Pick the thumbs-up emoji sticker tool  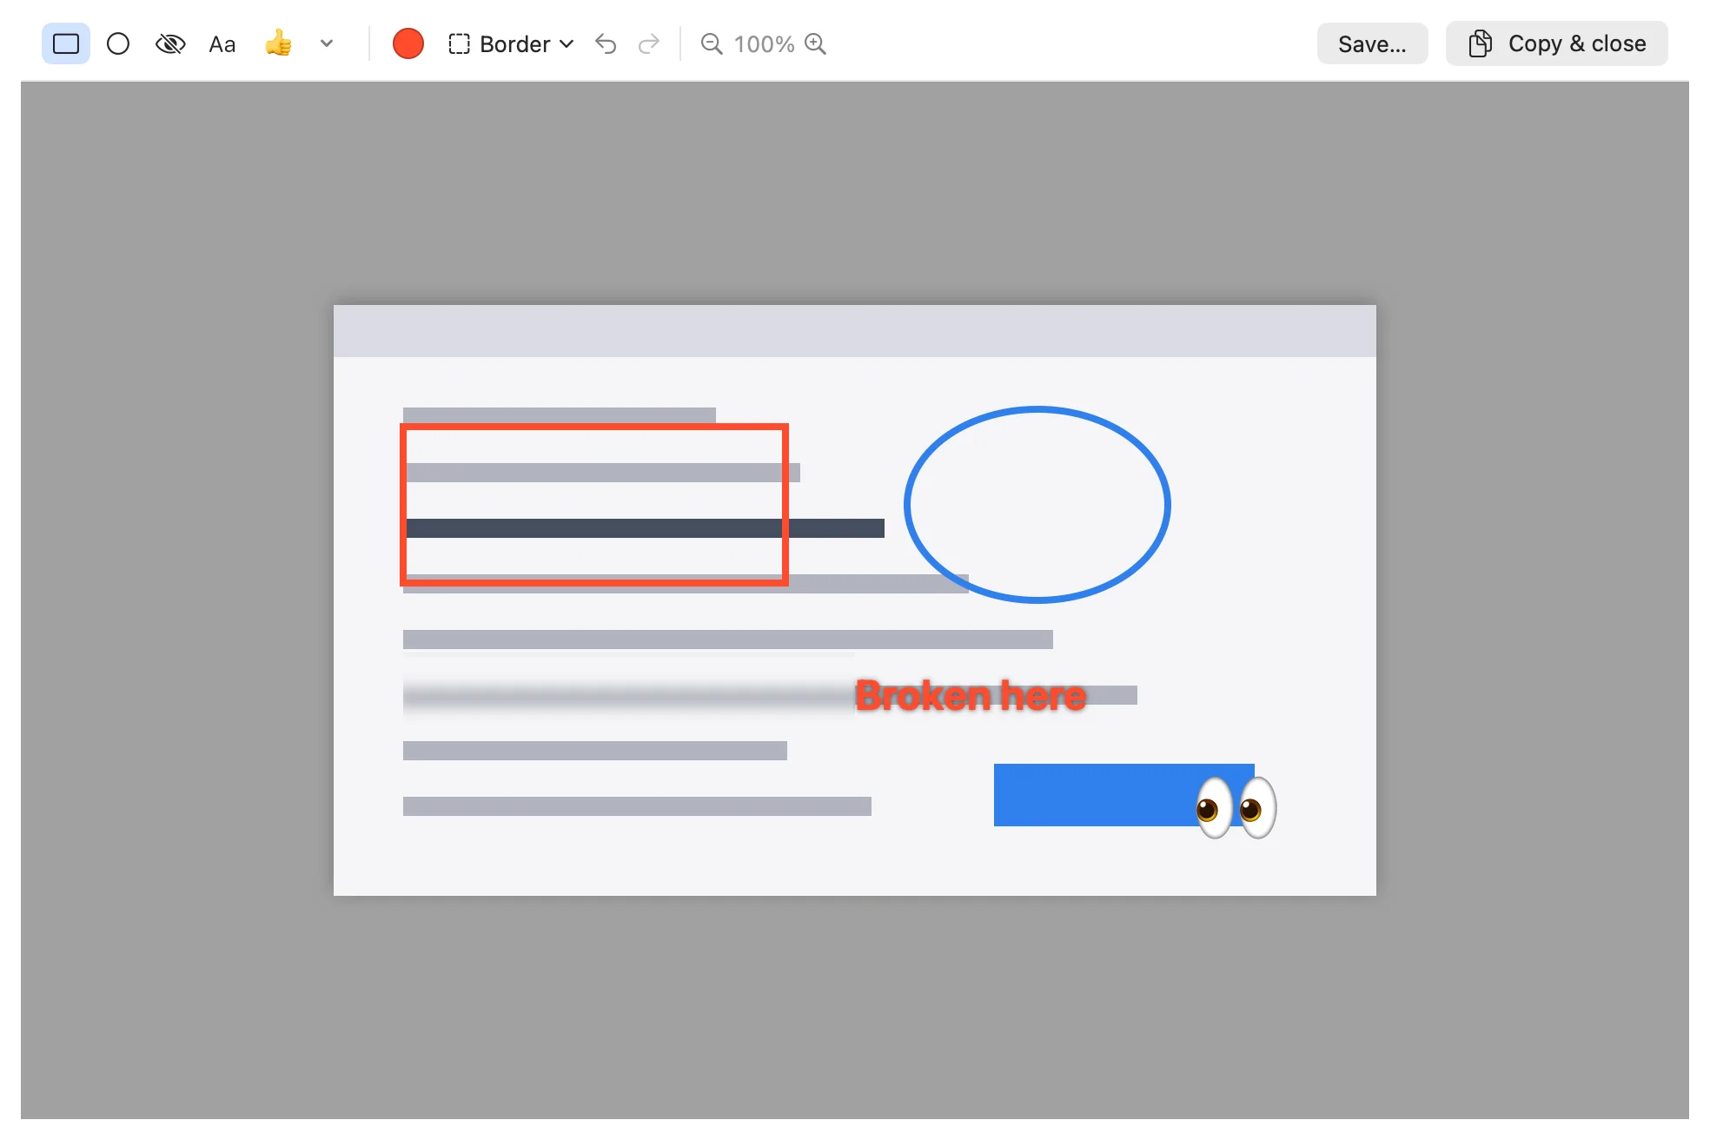[x=278, y=43]
